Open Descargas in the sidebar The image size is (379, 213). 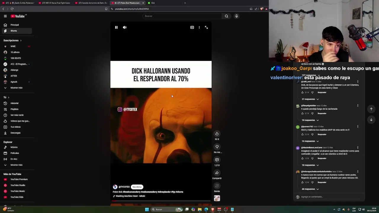(17, 133)
